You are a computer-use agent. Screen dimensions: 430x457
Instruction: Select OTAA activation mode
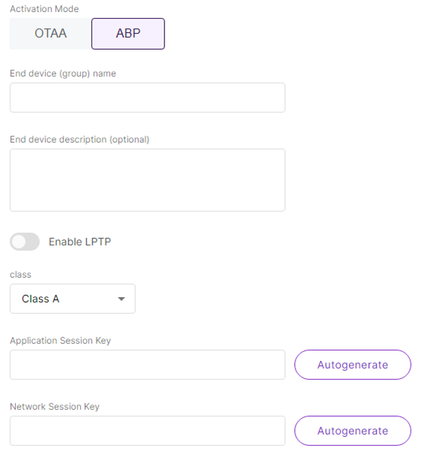(50, 34)
